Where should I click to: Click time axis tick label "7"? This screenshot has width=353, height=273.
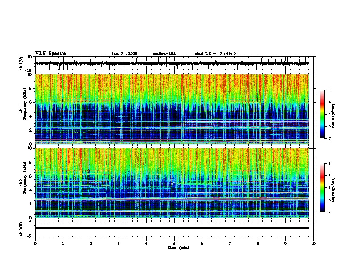(x=230, y=244)
